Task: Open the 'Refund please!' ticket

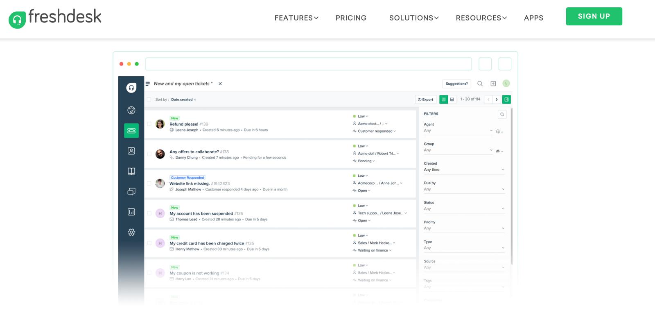Action: coord(184,124)
